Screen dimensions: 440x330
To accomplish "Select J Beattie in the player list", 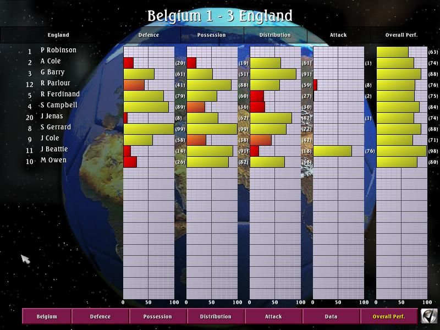I will 54,149.
